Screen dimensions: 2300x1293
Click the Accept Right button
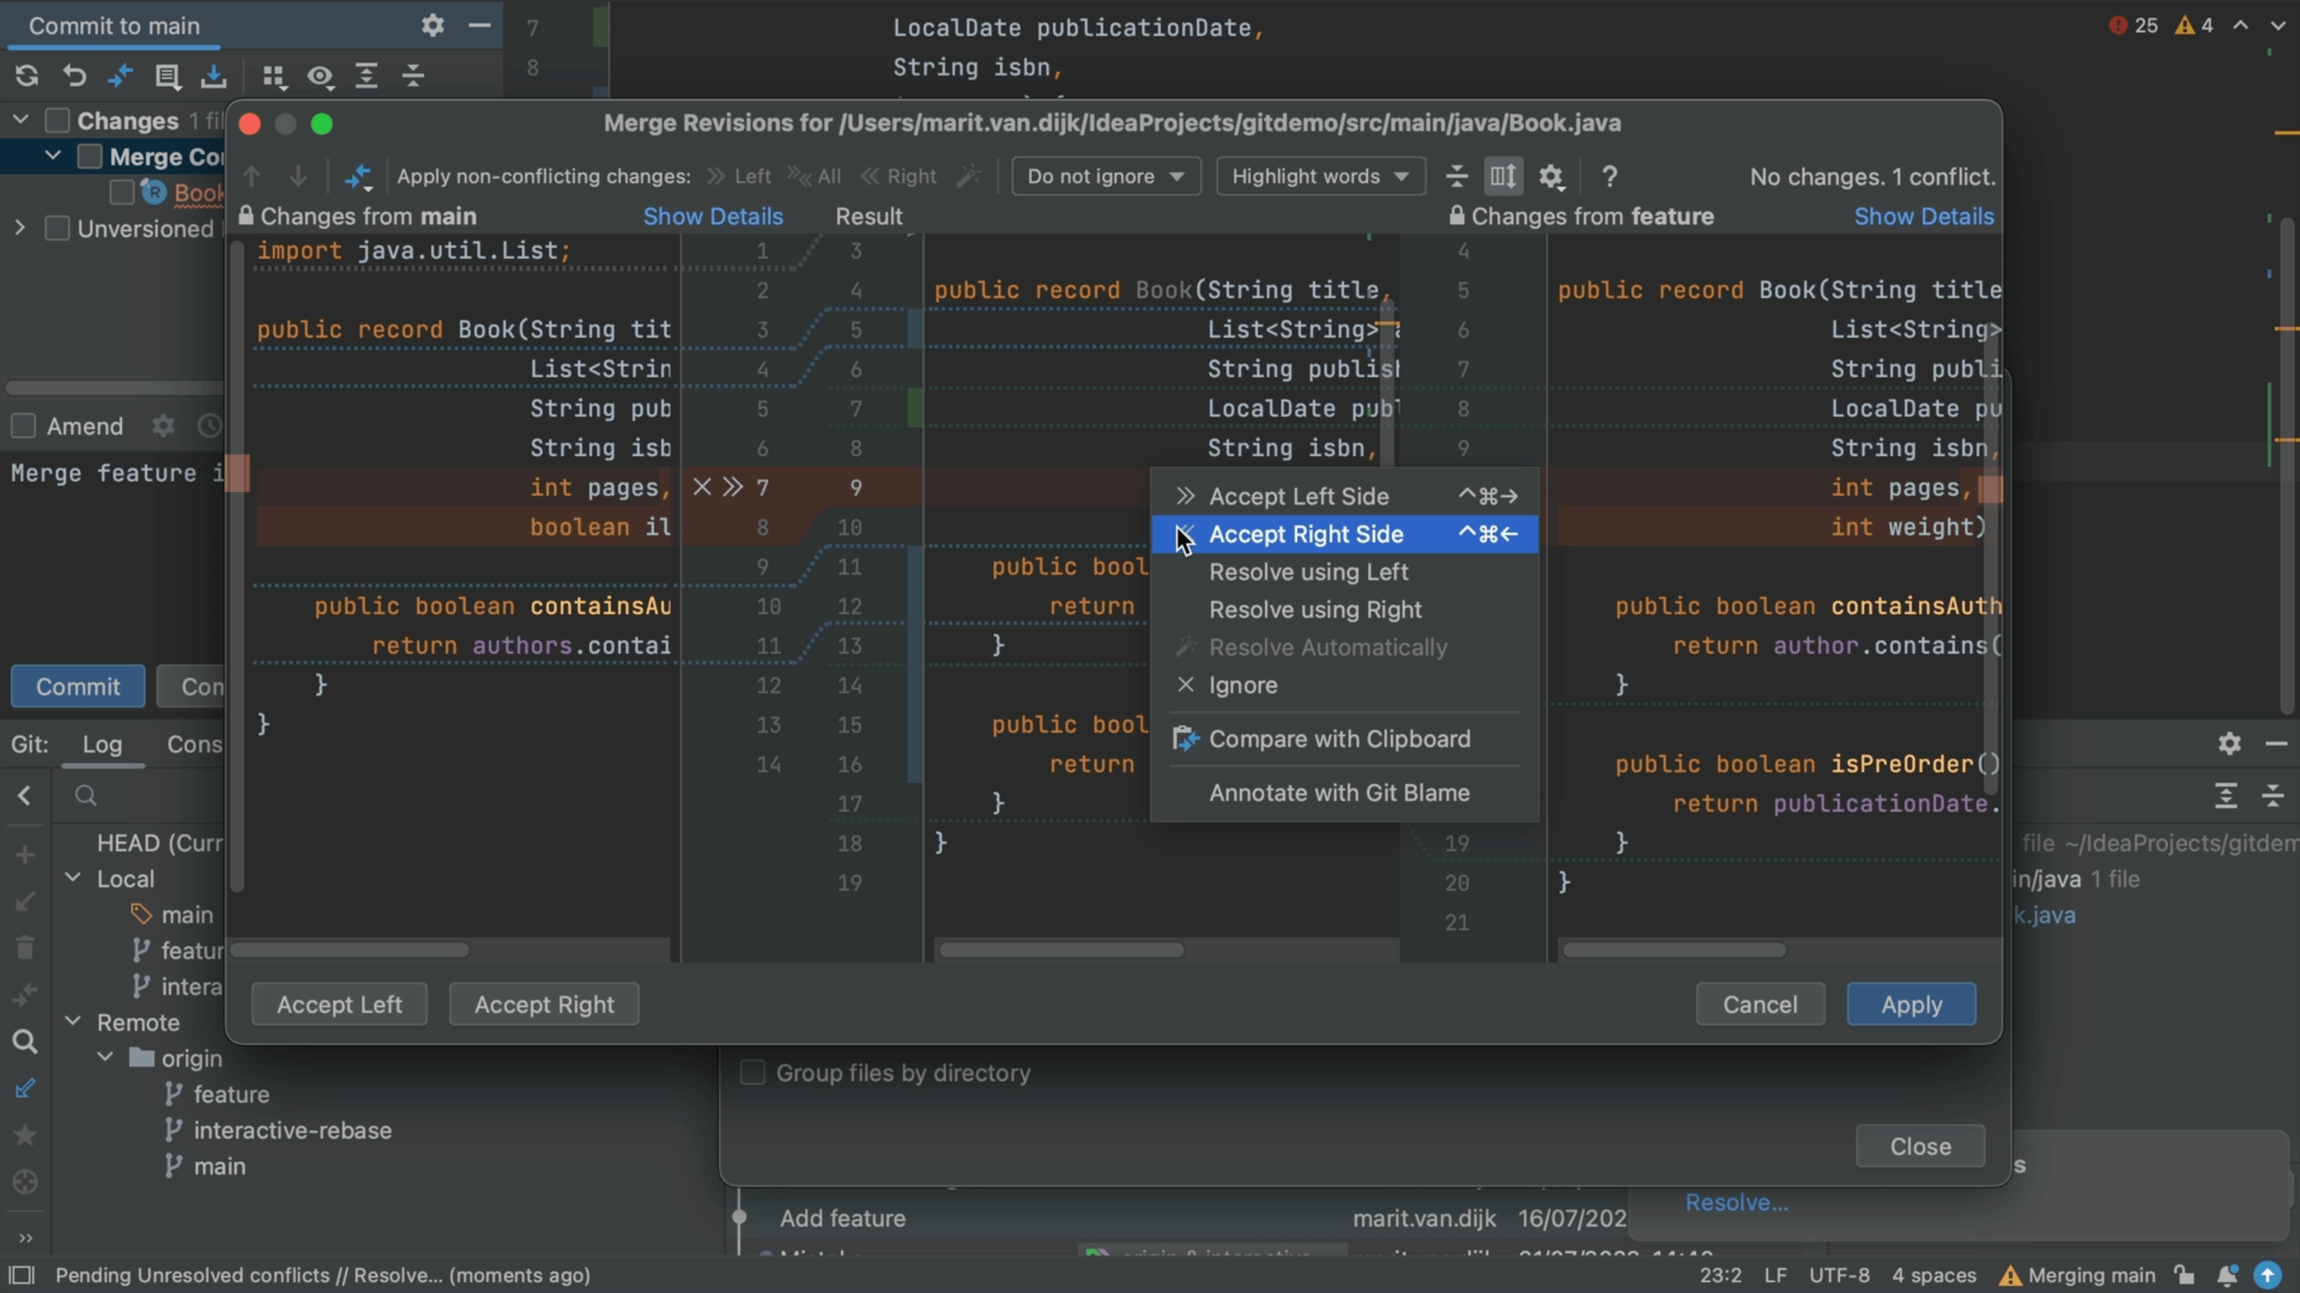[543, 1004]
